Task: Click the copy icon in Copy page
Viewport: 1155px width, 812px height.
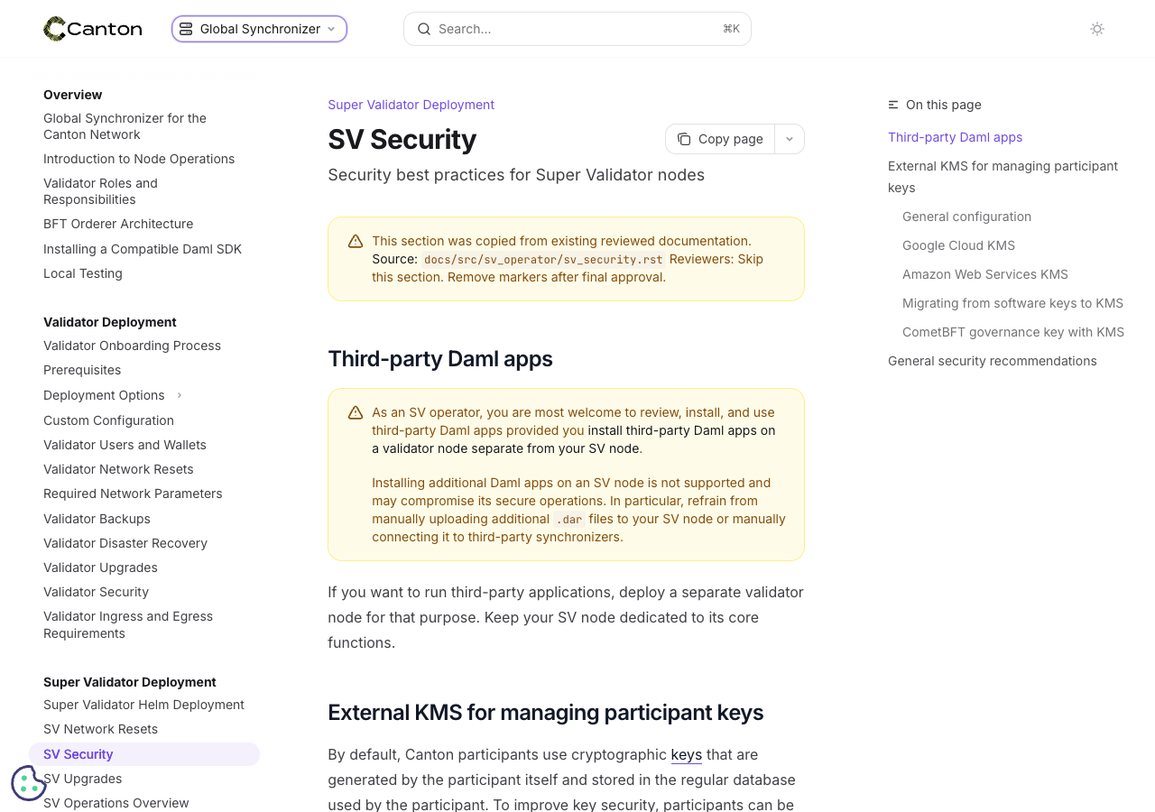Action: coord(684,139)
